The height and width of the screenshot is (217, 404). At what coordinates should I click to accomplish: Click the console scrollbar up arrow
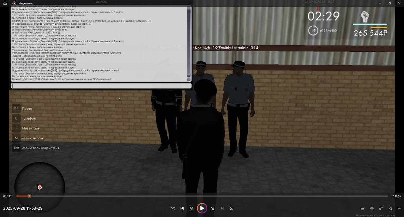(x=189, y=8)
